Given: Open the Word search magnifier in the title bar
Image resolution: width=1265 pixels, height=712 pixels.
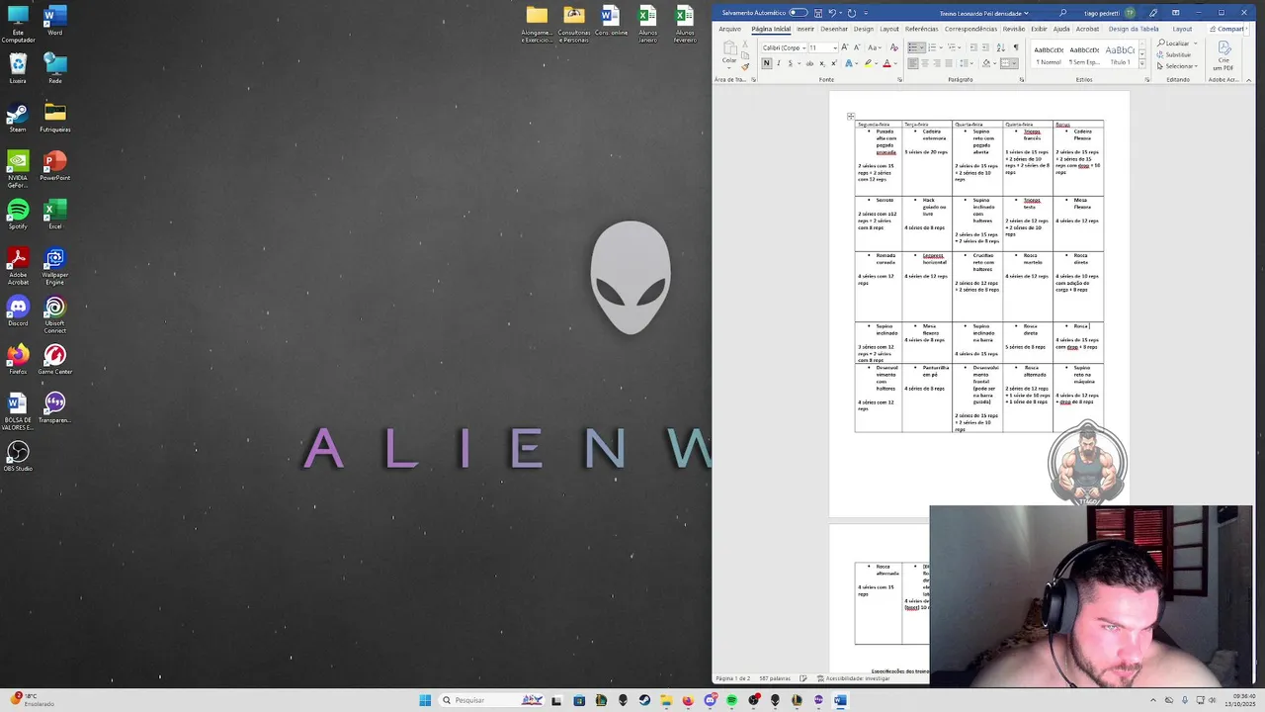Looking at the screenshot, I should 1062,13.
